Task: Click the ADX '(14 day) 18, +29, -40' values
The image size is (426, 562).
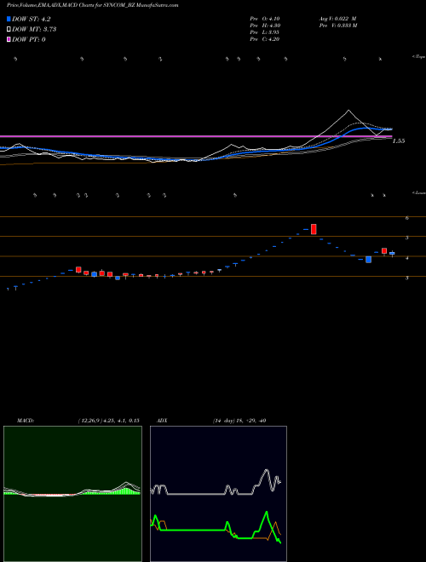Action: click(239, 421)
